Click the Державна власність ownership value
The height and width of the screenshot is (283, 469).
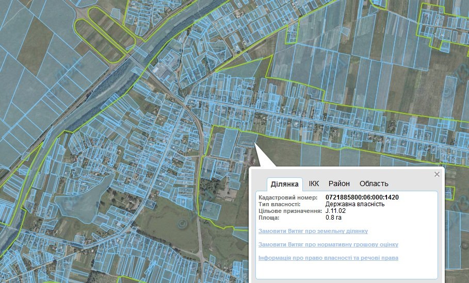[x=355, y=204]
